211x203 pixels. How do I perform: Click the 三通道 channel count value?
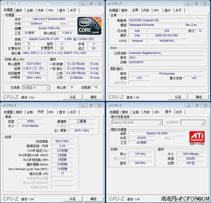point(81,121)
